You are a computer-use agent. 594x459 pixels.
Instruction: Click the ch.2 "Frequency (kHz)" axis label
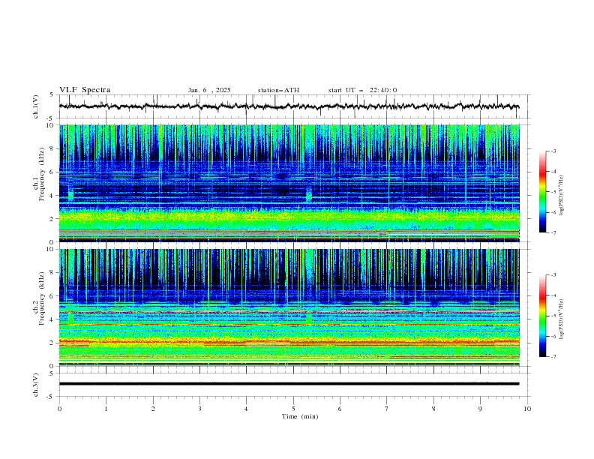42,298
